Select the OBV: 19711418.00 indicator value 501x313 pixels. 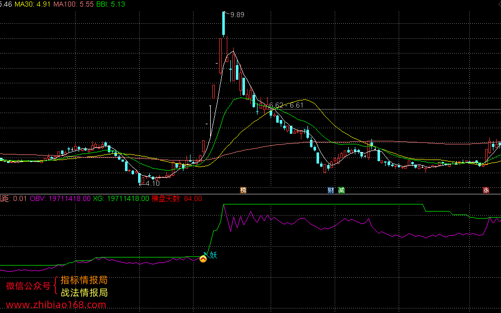point(60,198)
